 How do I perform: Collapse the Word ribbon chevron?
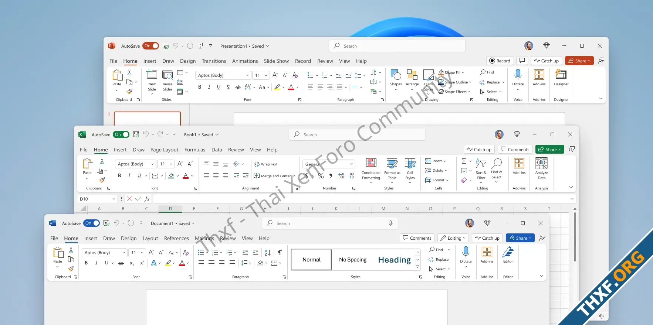[x=541, y=276]
